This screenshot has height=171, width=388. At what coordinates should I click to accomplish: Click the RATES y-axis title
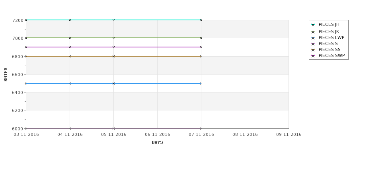6,75
